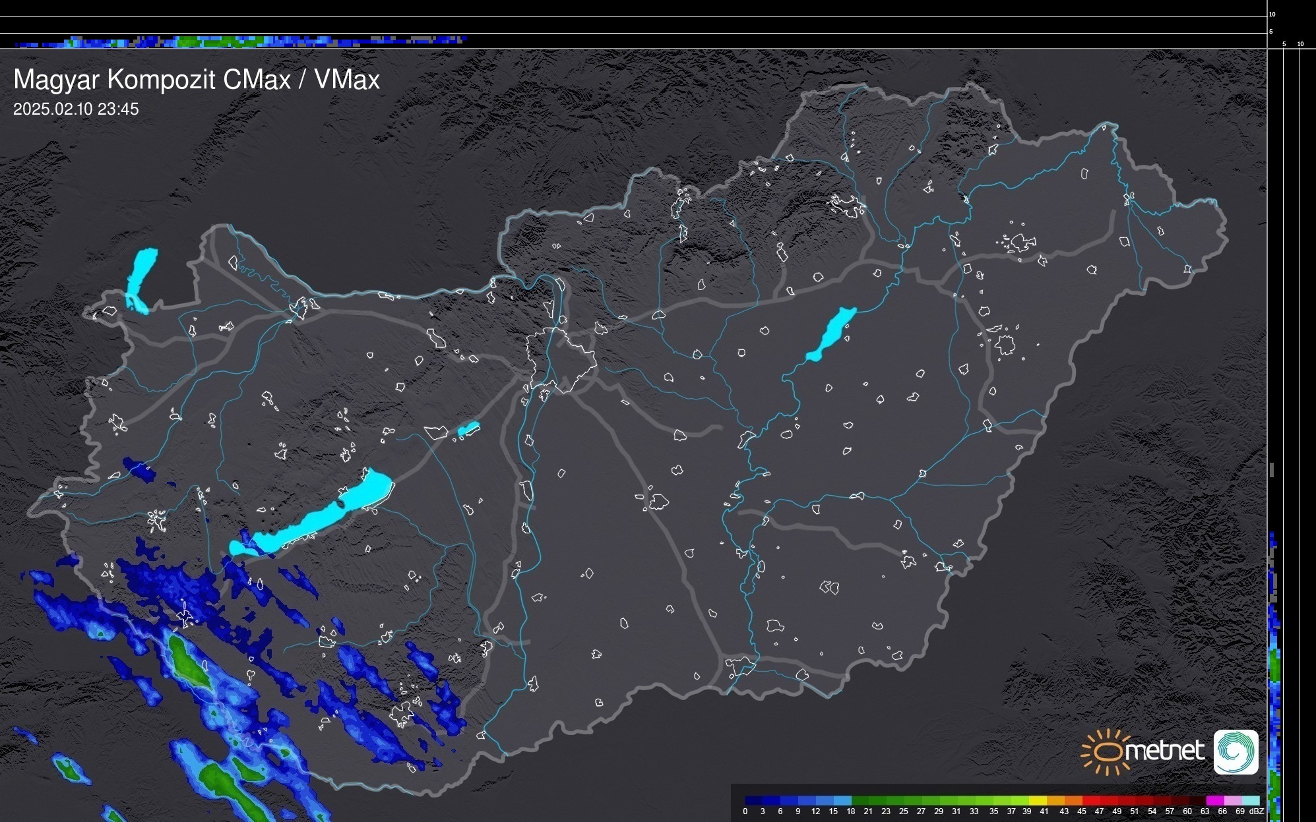
Task: Click Lake Tisza on the map
Action: coord(832,333)
